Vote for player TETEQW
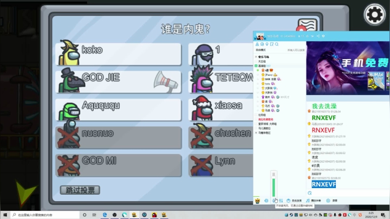390x219 pixels. point(221,82)
